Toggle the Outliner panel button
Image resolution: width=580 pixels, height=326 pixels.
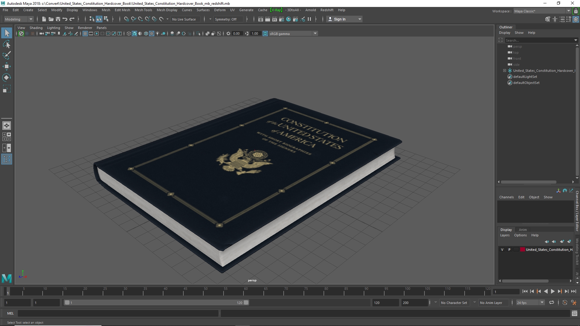coord(7,159)
